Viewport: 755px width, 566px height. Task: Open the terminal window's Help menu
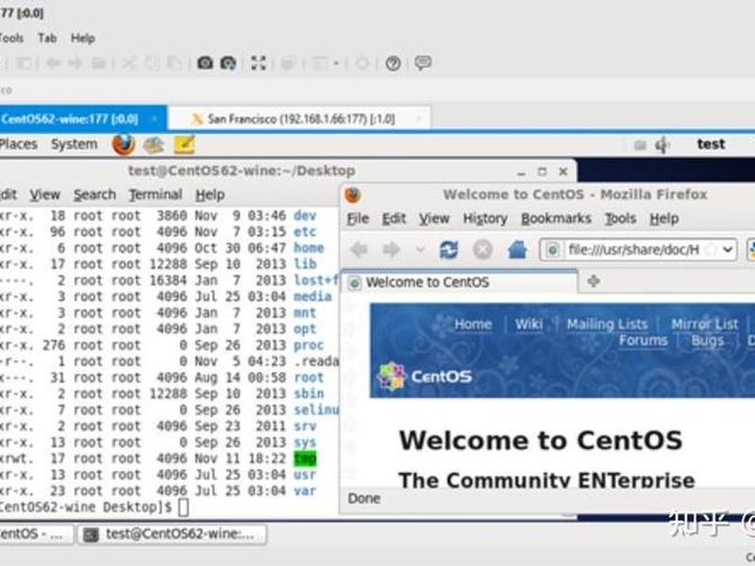[x=210, y=195]
